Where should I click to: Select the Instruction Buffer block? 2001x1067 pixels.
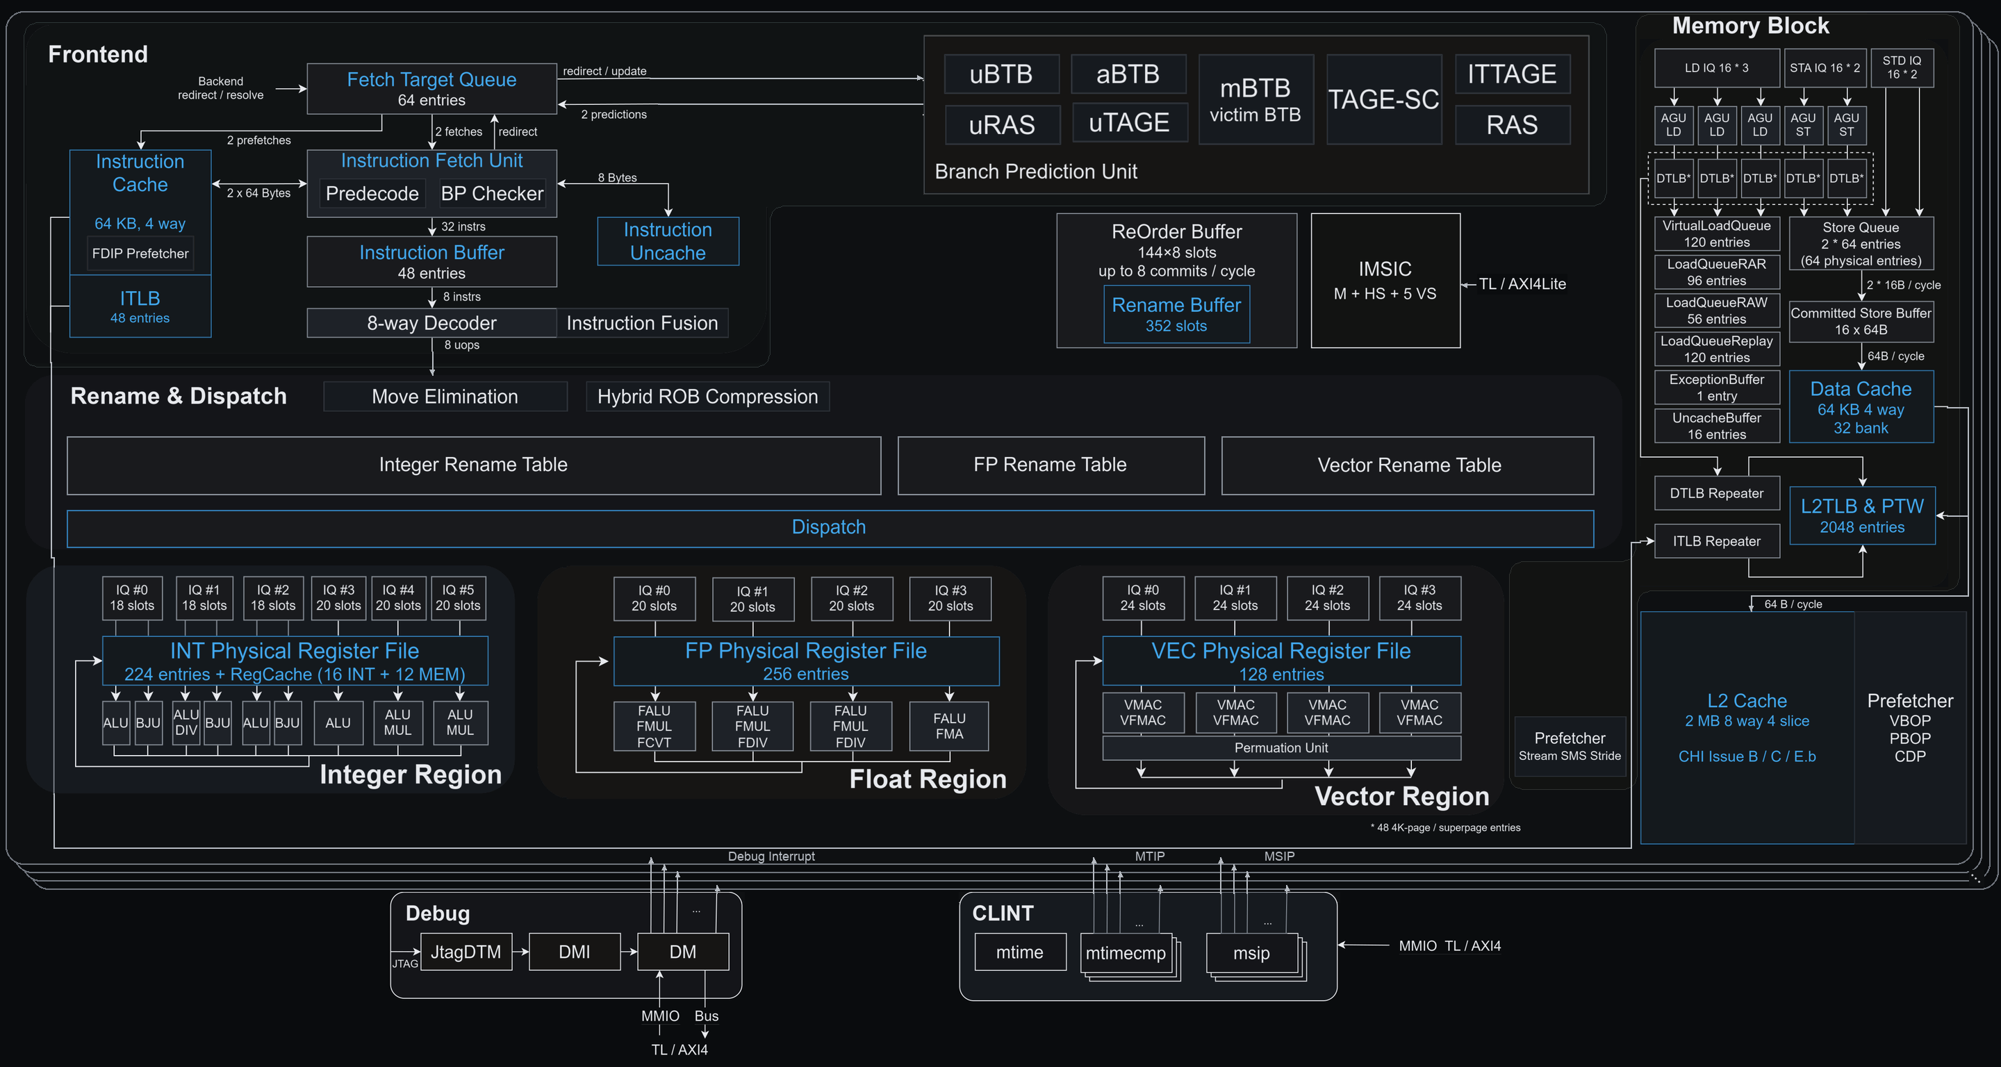(x=431, y=262)
